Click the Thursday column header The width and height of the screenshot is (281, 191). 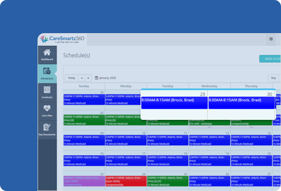[x=251, y=86]
